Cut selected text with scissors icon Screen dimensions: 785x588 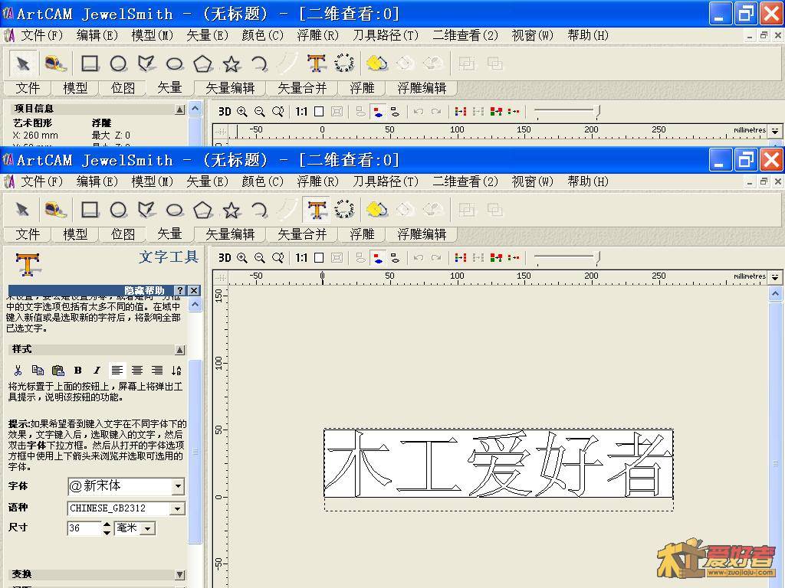(18, 371)
